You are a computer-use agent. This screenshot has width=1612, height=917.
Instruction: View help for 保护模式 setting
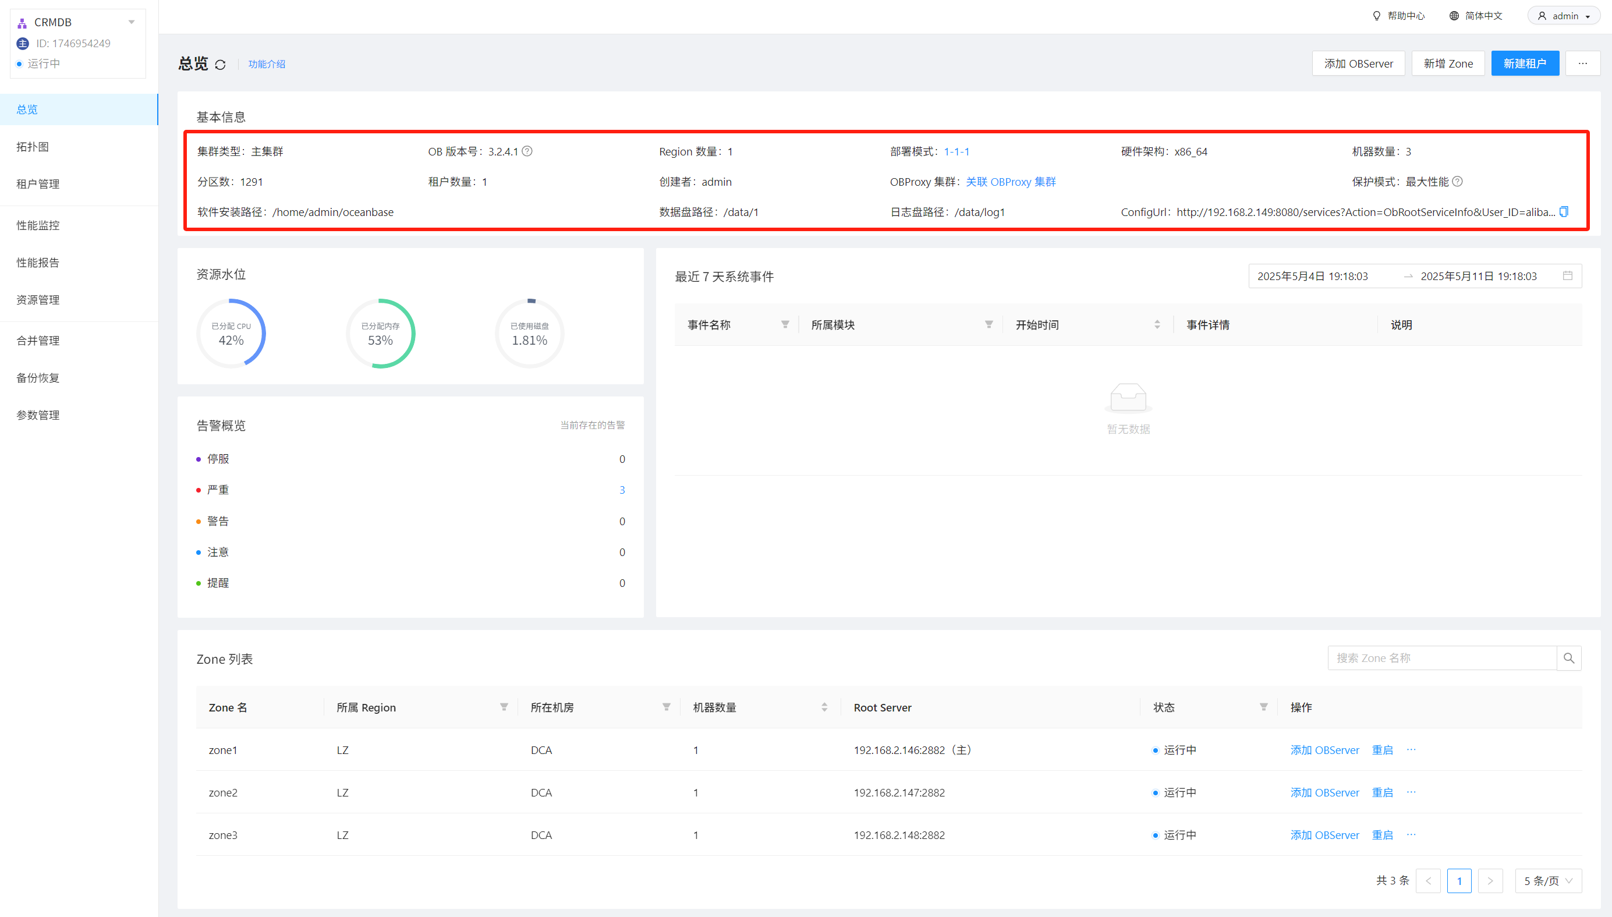pyautogui.click(x=1458, y=182)
